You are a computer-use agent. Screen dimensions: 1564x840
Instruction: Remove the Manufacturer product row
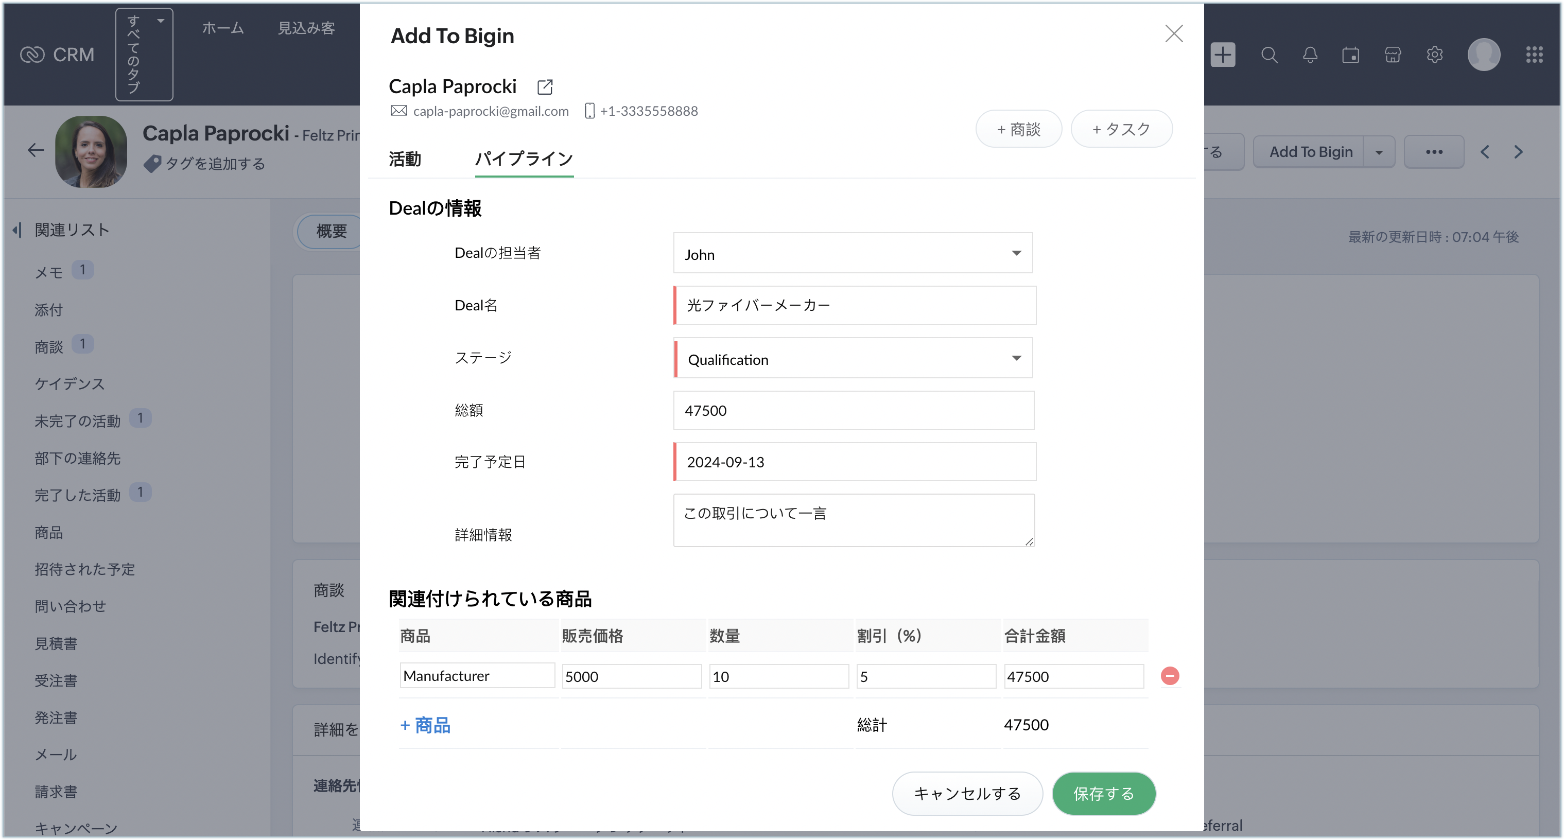[x=1169, y=675]
